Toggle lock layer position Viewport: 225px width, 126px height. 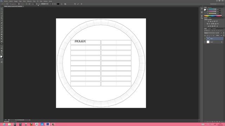point(212,35)
